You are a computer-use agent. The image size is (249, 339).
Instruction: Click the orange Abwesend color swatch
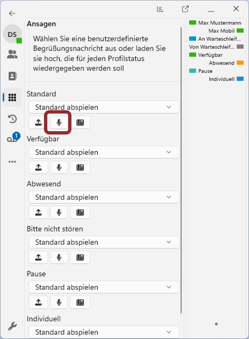[x=240, y=63]
